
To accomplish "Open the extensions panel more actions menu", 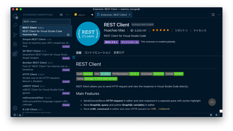I will pos(67,15).
